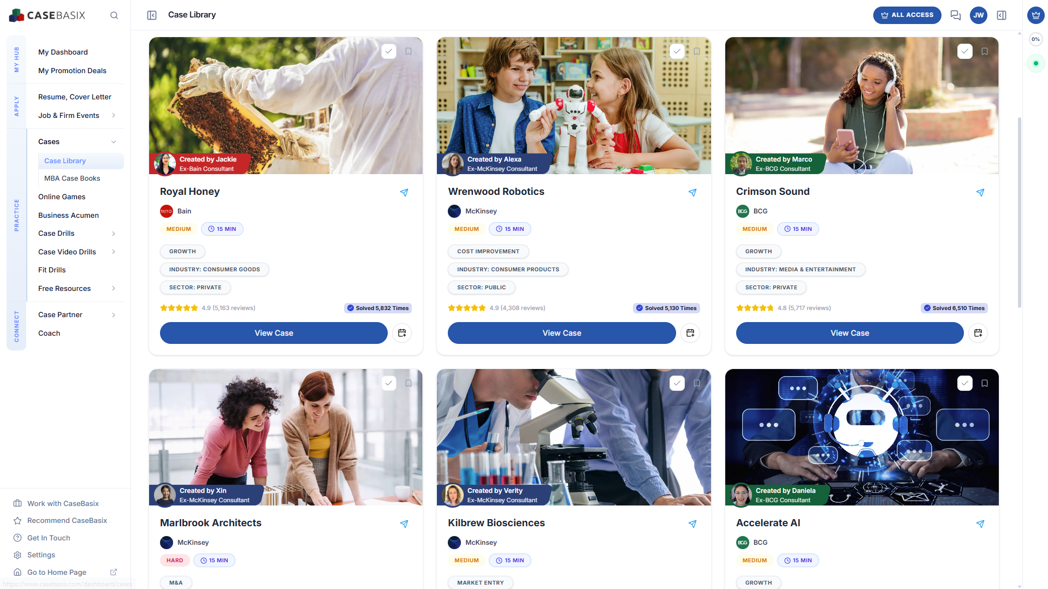Toggle the right panel icon in header
Image resolution: width=1048 pixels, height=589 pixels.
pyautogui.click(x=1002, y=15)
